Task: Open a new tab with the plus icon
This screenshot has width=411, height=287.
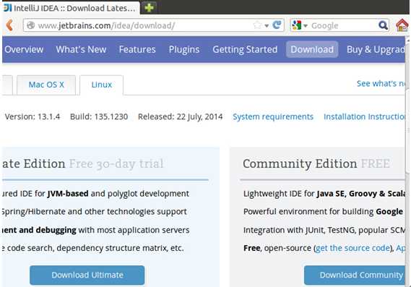Action: pyautogui.click(x=149, y=8)
